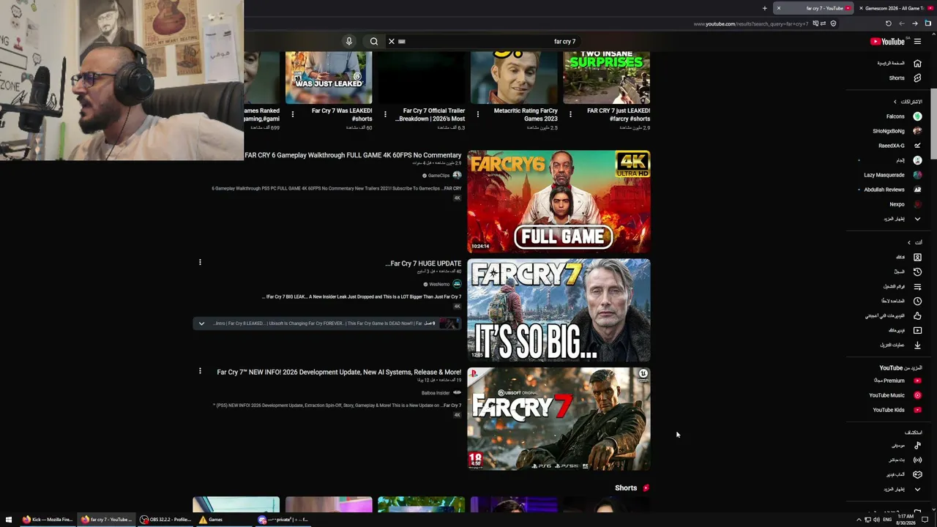The image size is (937, 527).
Task: Play the Far Cry 6 FULL GAME thumbnail
Action: 559,201
